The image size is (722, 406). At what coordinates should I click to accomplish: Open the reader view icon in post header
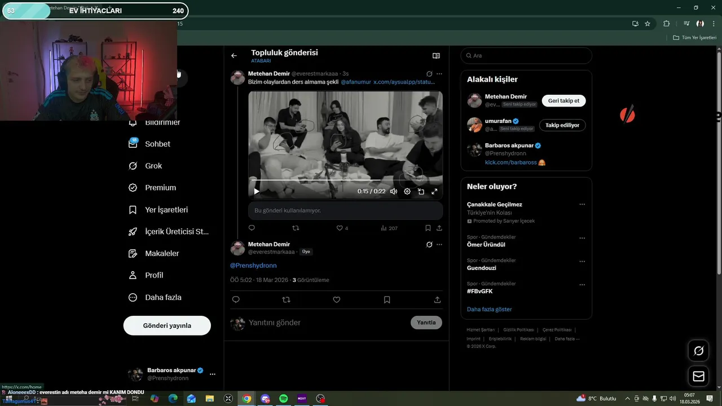[436, 56]
